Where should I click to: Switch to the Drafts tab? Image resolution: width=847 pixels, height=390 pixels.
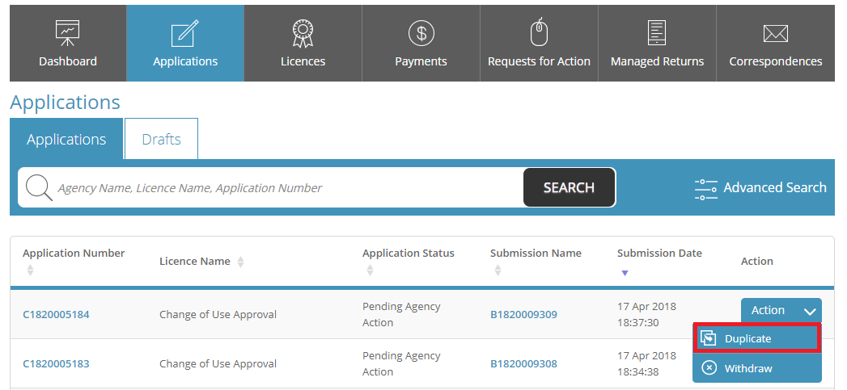(161, 139)
